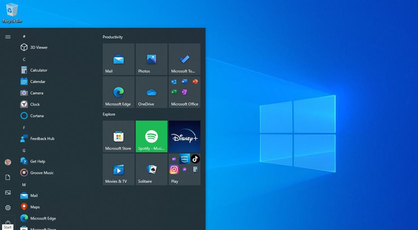Open the Disney+ tile
418x230 pixels.
(185, 136)
